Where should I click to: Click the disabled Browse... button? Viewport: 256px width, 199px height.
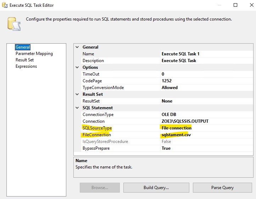point(100,188)
